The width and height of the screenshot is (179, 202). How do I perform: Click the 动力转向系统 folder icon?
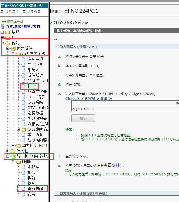click(x=18, y=54)
